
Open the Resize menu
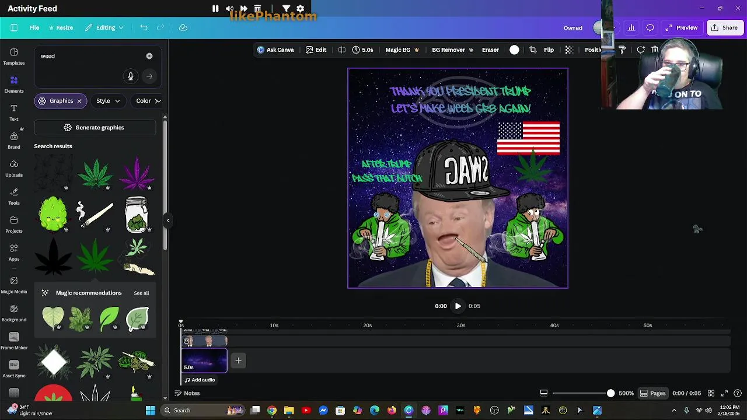(x=61, y=27)
